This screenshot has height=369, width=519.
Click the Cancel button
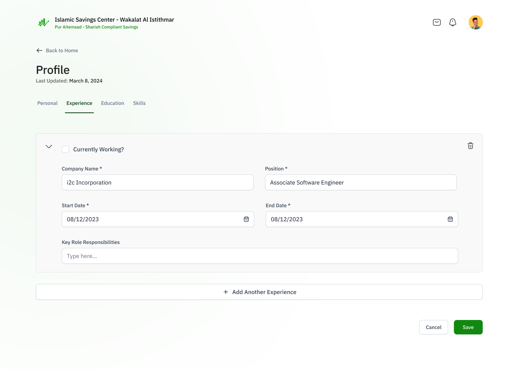(433, 327)
